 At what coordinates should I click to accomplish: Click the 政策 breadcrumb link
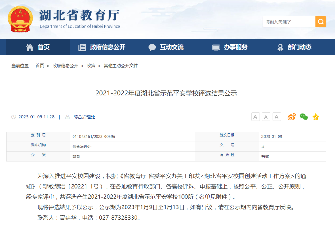click(x=91, y=66)
